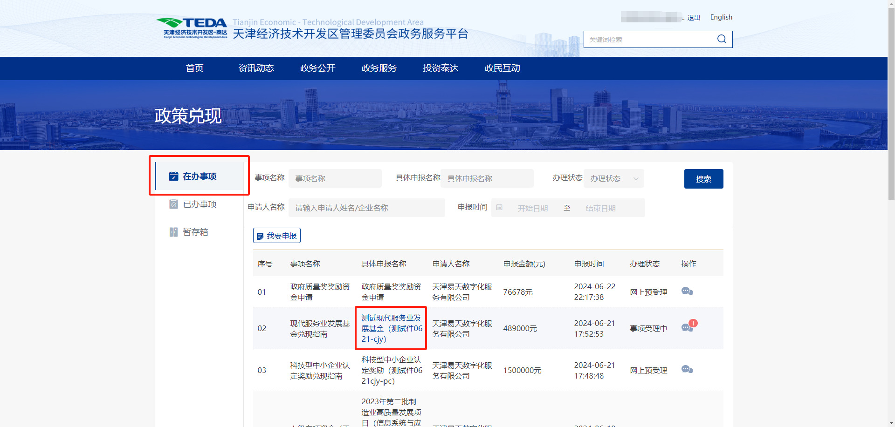The height and width of the screenshot is (427, 895).
Task: Open the 办理状态 dropdown
Action: coord(614,178)
